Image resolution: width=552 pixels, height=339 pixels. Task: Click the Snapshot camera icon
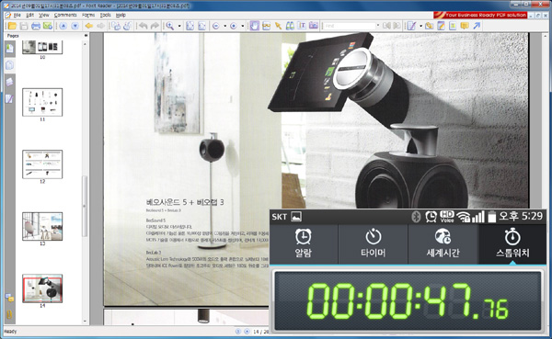point(314,26)
